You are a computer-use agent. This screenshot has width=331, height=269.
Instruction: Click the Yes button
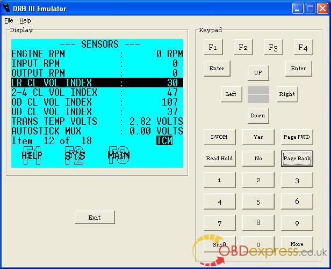[x=258, y=137]
